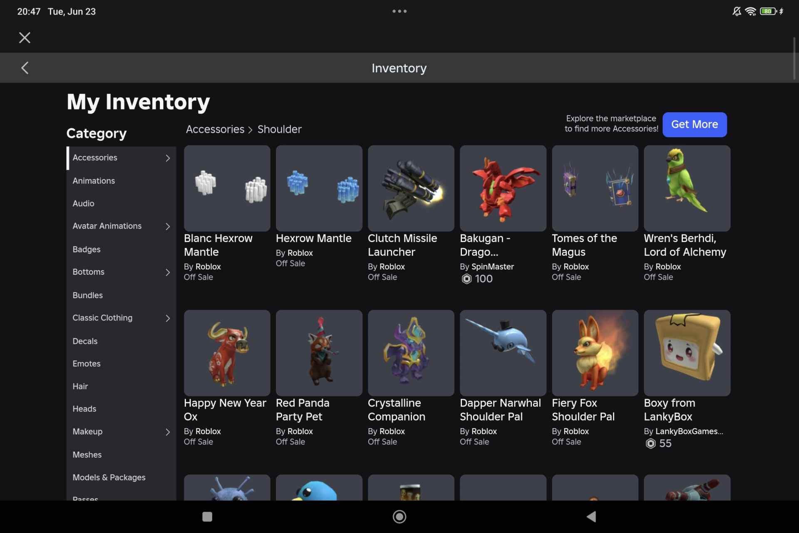Select the Decals category
The width and height of the screenshot is (799, 533).
[x=121, y=341]
